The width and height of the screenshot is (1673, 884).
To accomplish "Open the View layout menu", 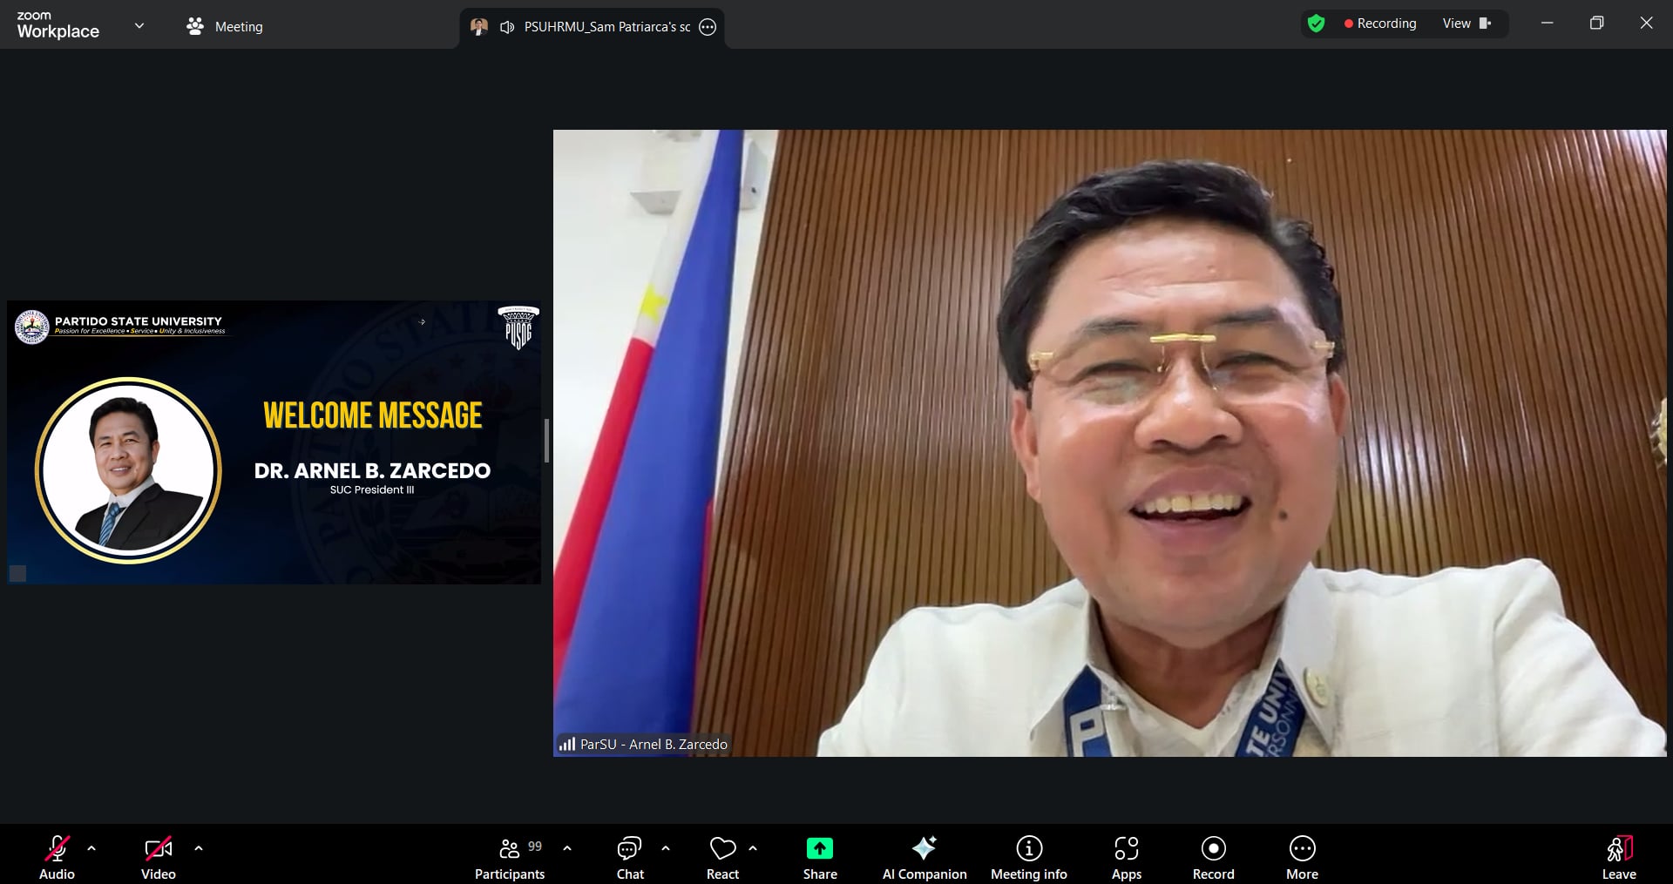I will [x=1466, y=24].
